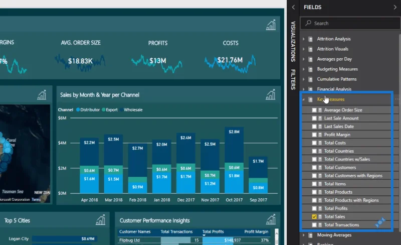This screenshot has height=245, width=401.
Task: Sort table by Profit Margin column
Action: point(256,231)
